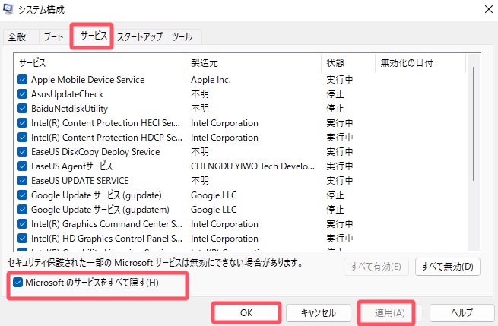Toggle Microsoft のサービスをすべて隠す checkbox
The image size is (498, 326).
tap(17, 282)
